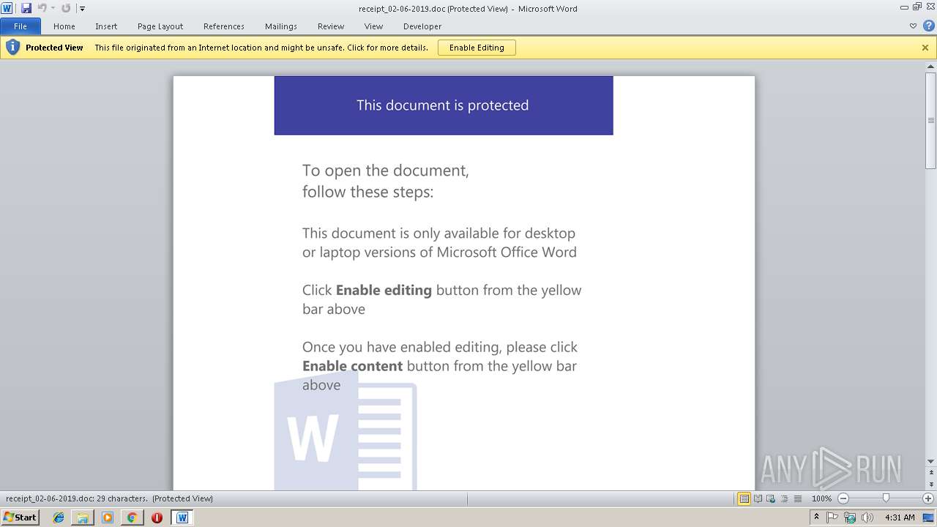Screen dimensions: 937x527
Task: Click the vertical scrollbar up arrow
Action: point(931,67)
